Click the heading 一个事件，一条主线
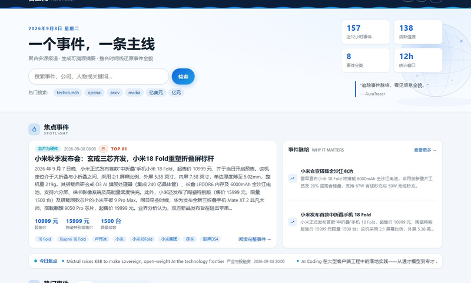This screenshot has width=471, height=283. (x=92, y=44)
